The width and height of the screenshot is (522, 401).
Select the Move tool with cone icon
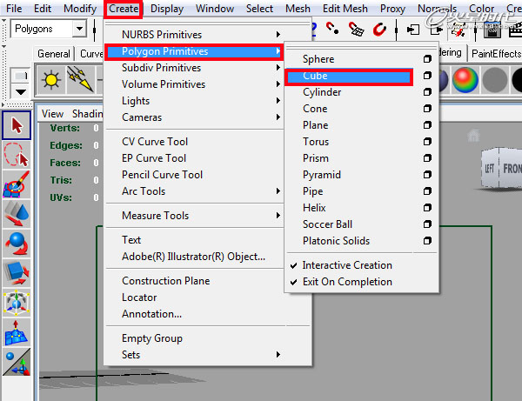(x=17, y=214)
